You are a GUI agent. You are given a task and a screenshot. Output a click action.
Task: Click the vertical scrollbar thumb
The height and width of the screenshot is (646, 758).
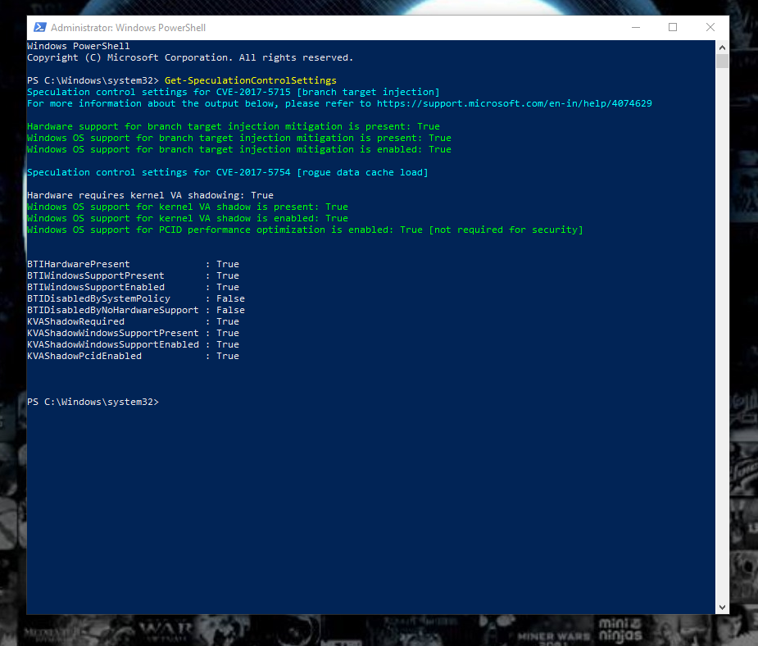coord(722,61)
